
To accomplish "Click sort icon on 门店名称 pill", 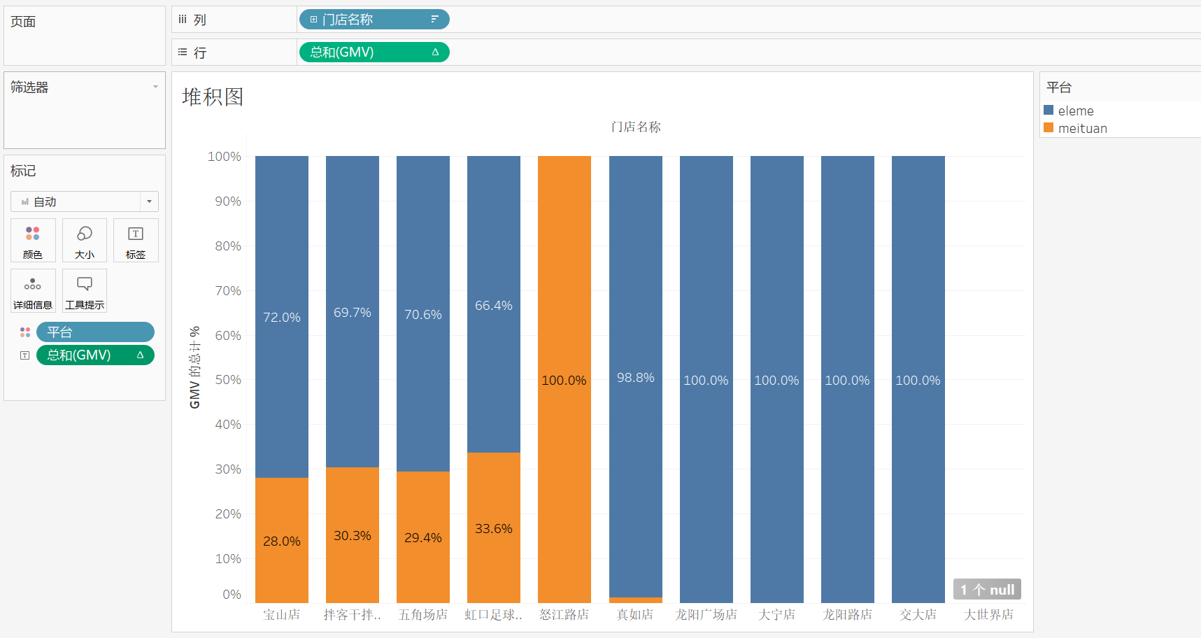I will coord(434,20).
